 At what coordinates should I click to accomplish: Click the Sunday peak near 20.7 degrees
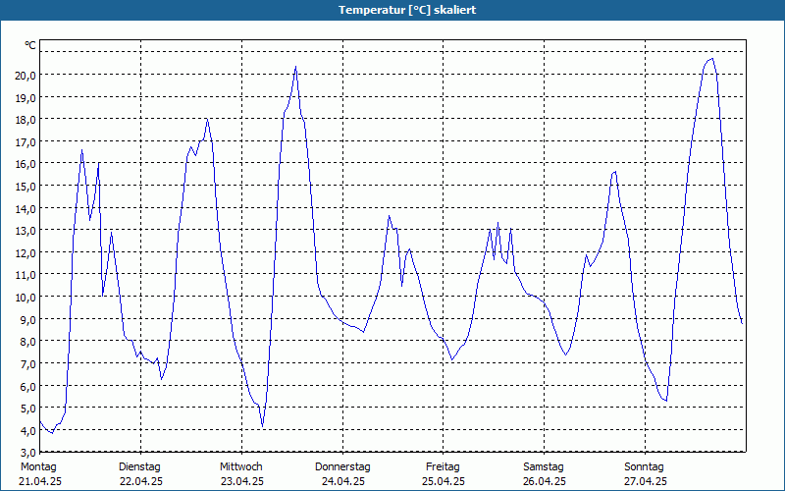pos(711,59)
